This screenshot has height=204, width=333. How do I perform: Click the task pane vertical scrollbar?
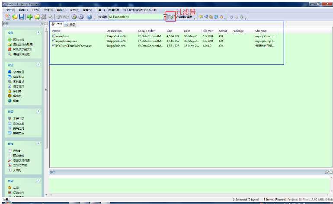[x=46, y=89]
